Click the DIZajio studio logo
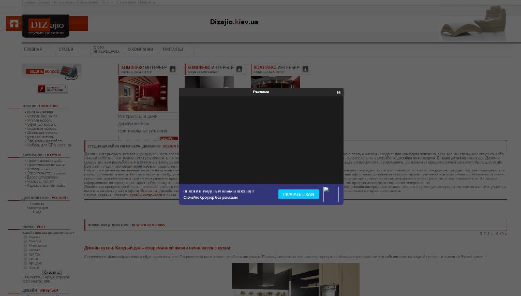The width and height of the screenshot is (521, 296). 46,26
